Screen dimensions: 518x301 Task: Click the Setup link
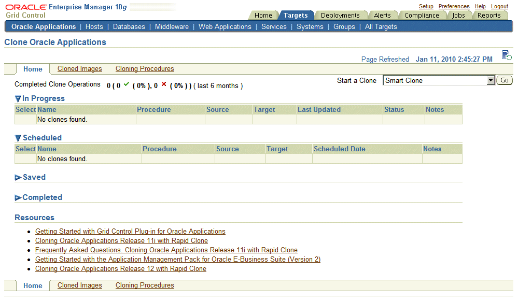coord(426,6)
